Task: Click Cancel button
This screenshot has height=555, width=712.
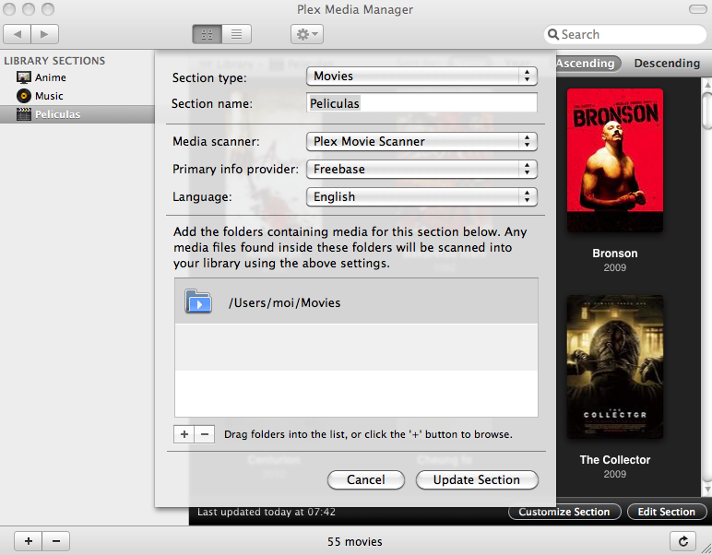Action: tap(366, 479)
